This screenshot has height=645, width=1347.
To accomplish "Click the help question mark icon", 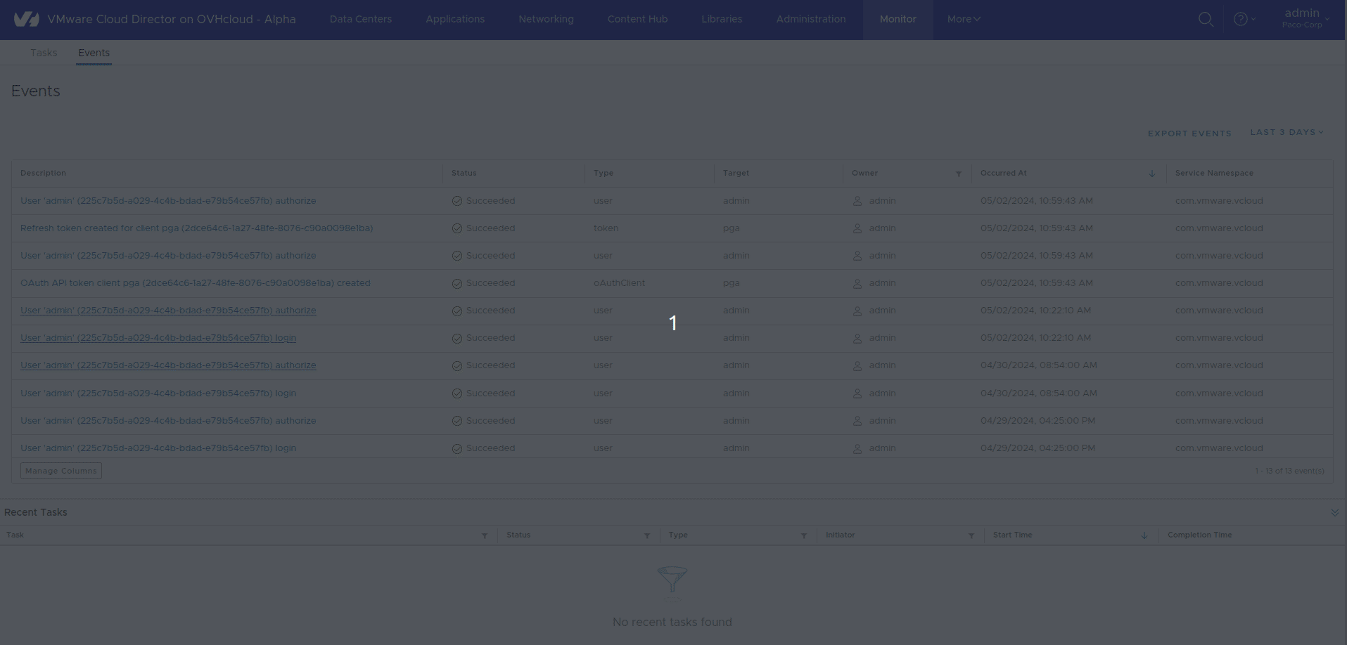I will (1241, 19).
